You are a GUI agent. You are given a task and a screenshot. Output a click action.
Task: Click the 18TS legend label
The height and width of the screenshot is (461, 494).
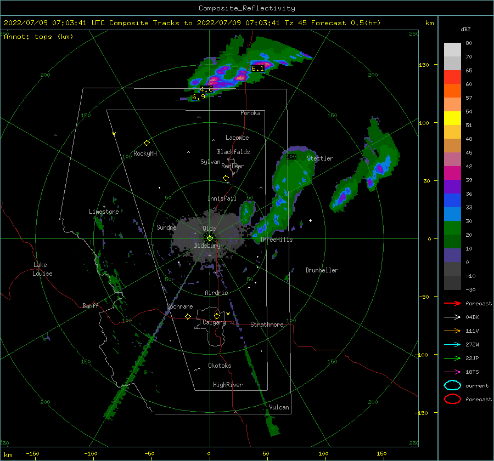[x=472, y=372]
